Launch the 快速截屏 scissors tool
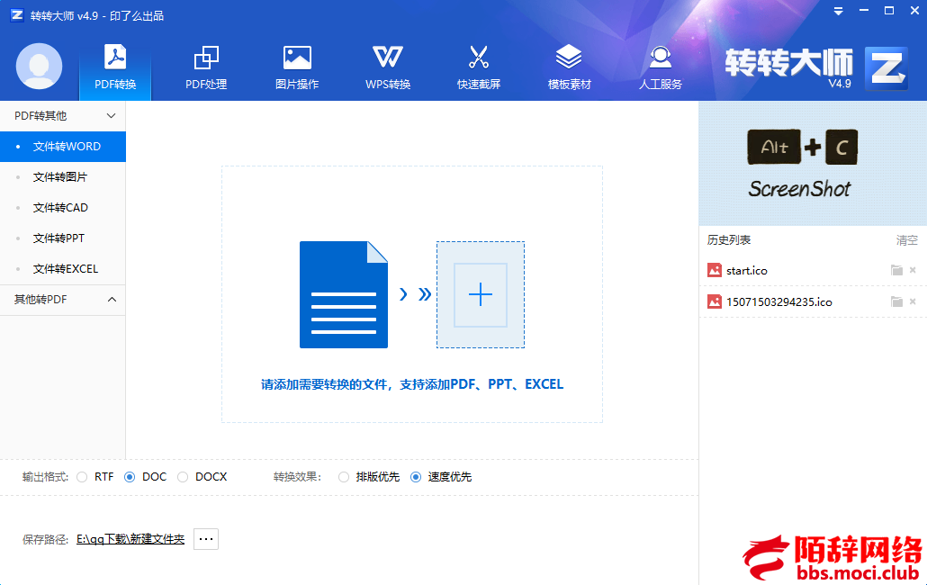The image size is (927, 585). pyautogui.click(x=478, y=67)
